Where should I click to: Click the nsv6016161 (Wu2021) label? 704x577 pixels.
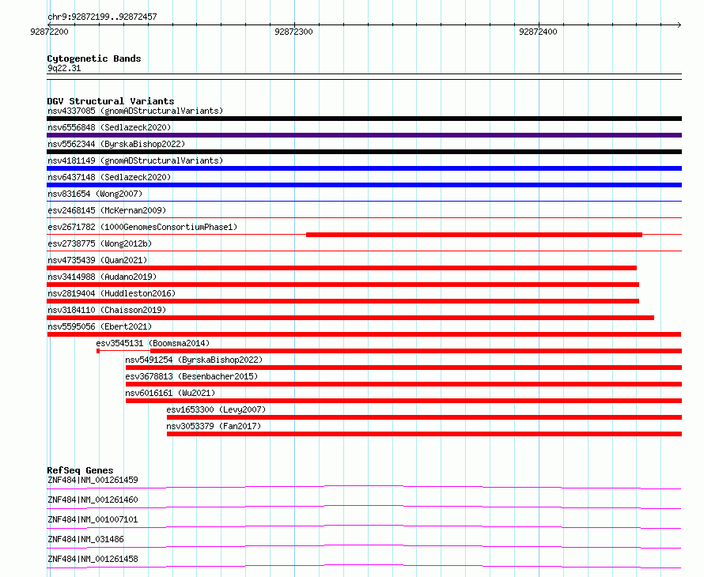(170, 393)
